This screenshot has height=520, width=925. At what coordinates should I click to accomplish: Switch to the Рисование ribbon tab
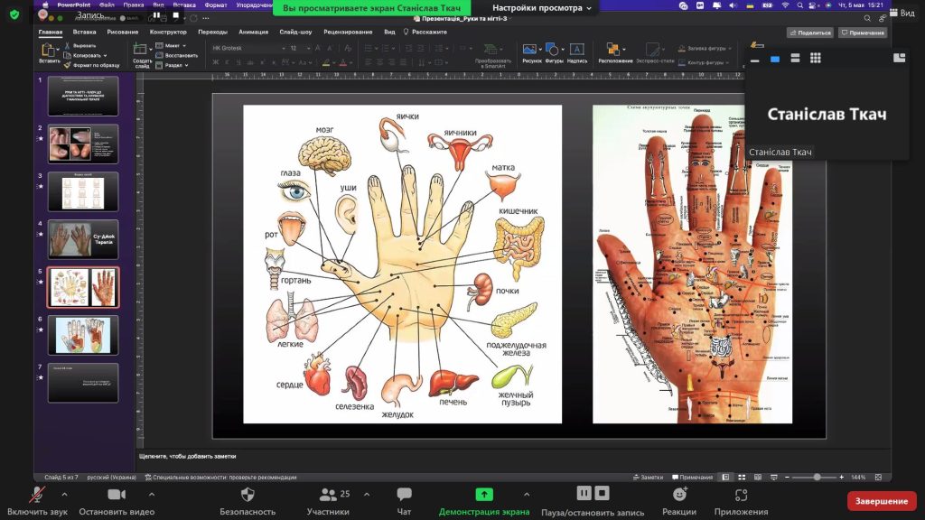(x=123, y=32)
